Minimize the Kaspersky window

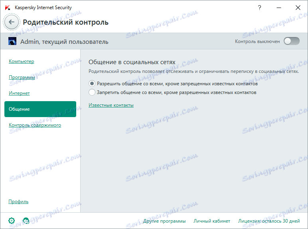tap(279, 8)
